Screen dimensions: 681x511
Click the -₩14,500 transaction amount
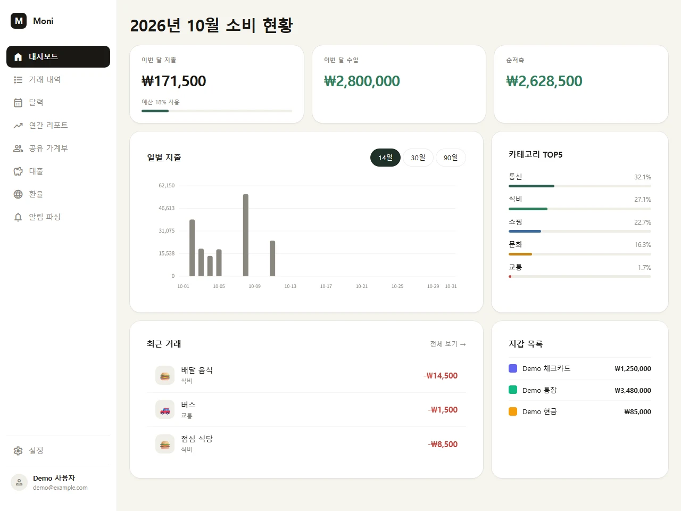(x=441, y=376)
